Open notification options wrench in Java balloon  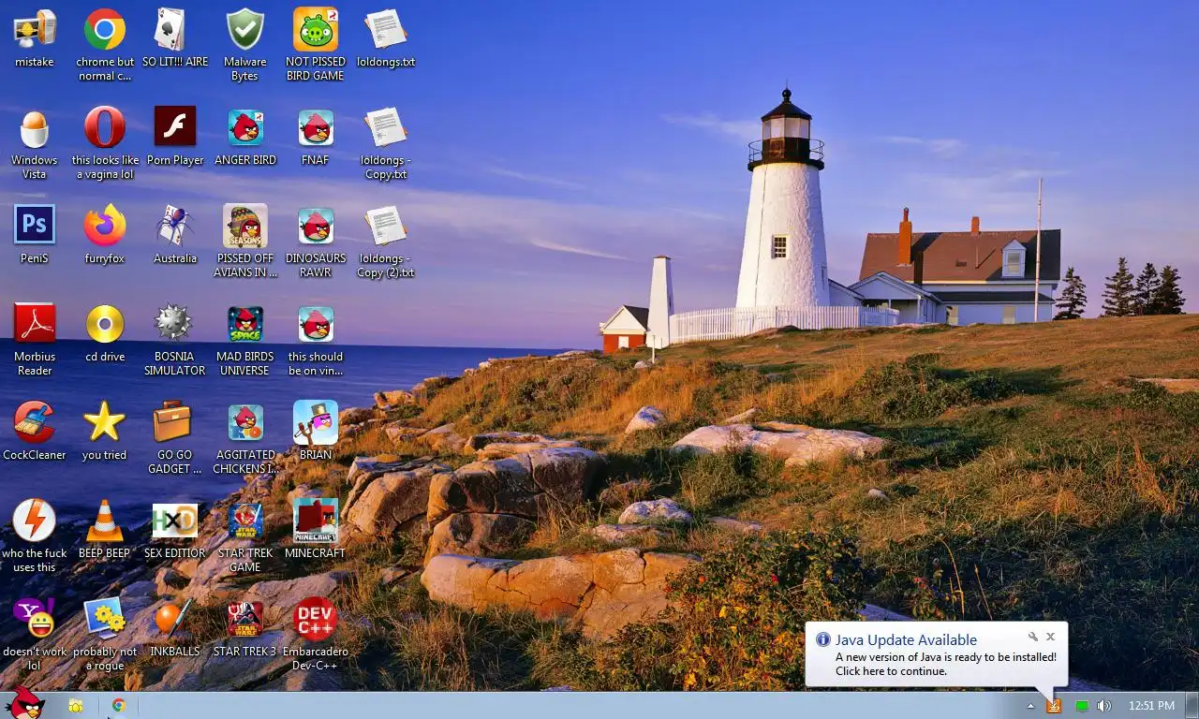(x=1032, y=637)
